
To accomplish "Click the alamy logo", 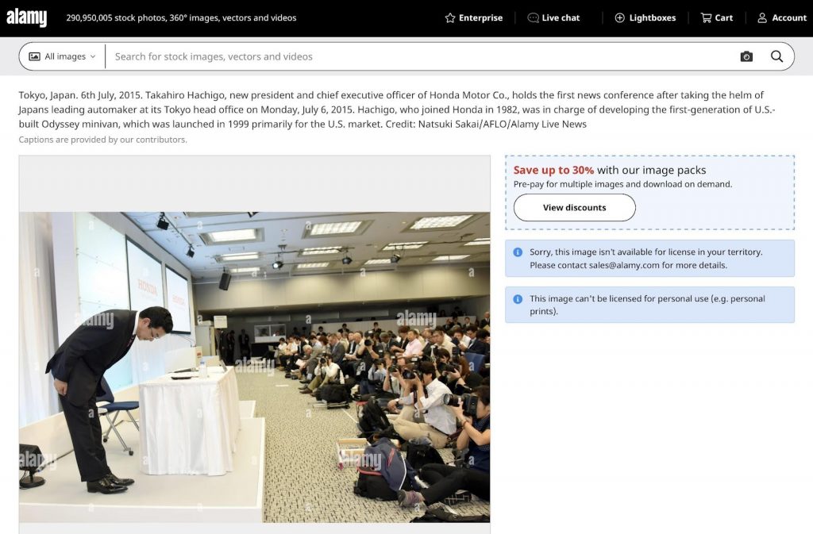I will [27, 17].
